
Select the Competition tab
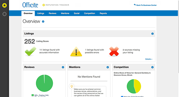(x=89, y=13)
